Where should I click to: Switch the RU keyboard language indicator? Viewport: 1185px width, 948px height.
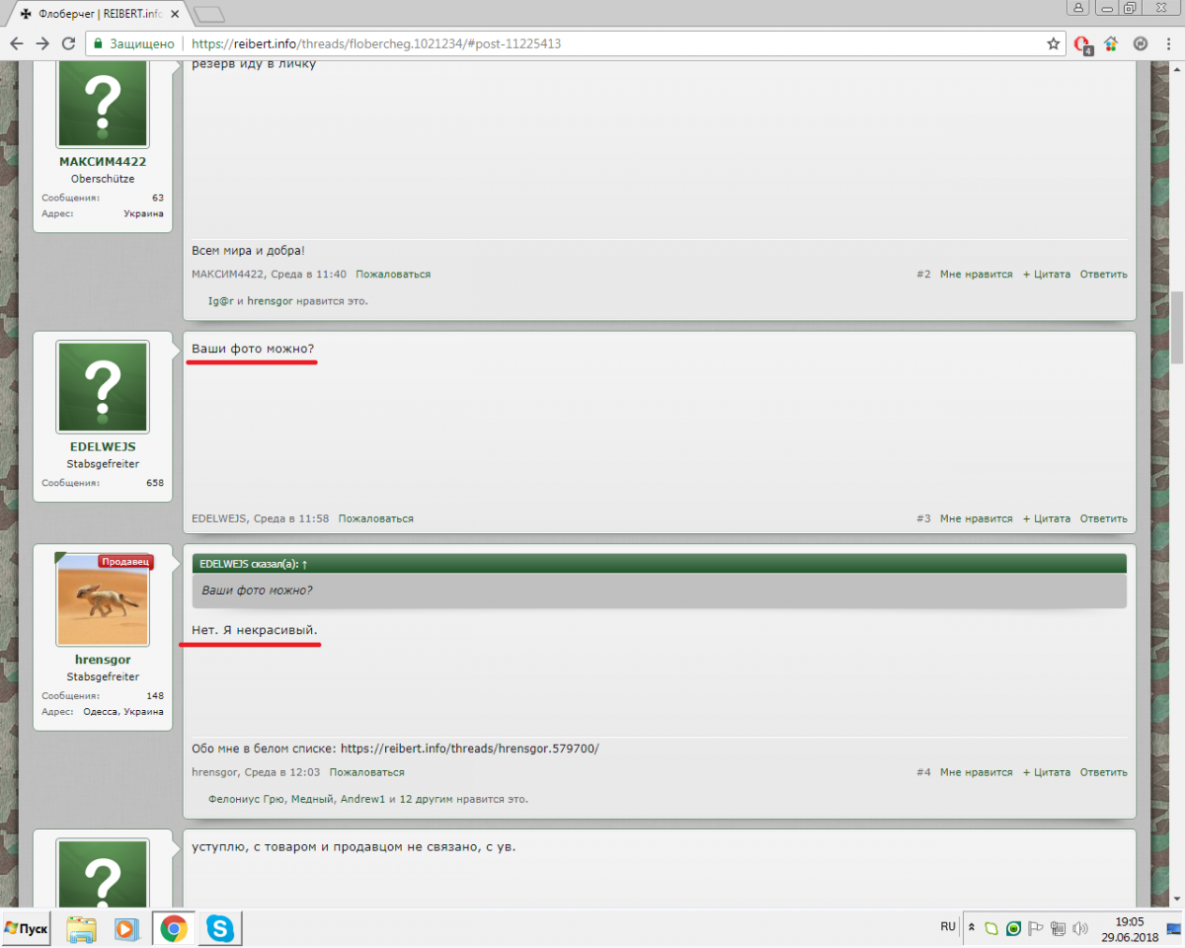(948, 927)
